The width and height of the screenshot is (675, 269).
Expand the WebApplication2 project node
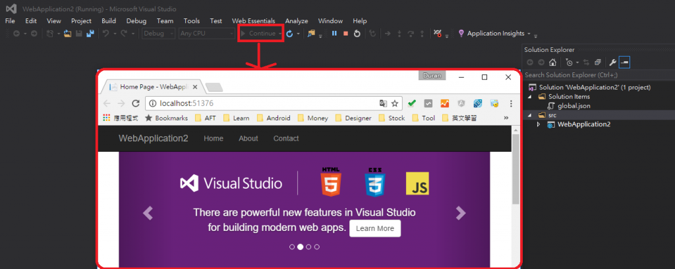click(x=538, y=124)
